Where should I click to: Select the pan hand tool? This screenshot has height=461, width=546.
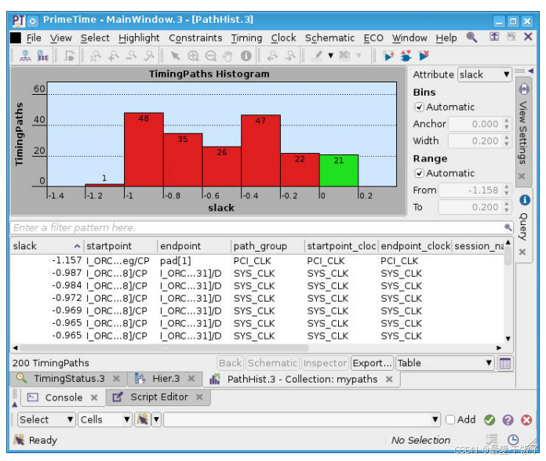click(x=228, y=56)
